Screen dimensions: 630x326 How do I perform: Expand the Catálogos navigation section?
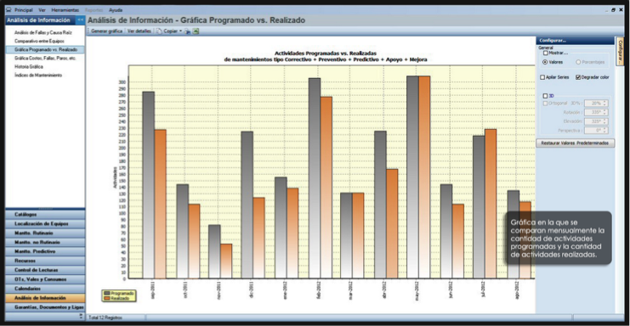[45, 215]
